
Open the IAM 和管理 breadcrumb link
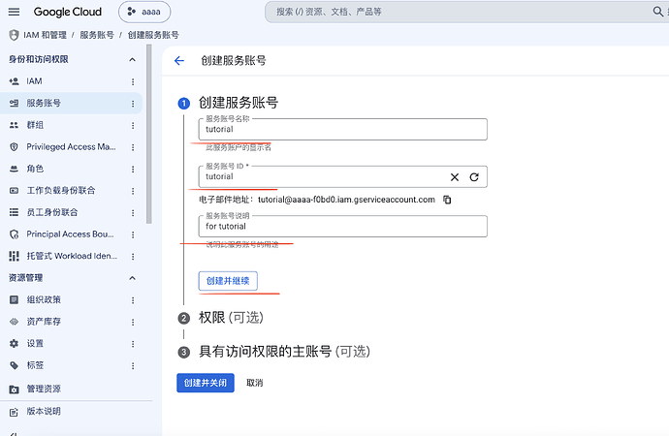point(46,35)
